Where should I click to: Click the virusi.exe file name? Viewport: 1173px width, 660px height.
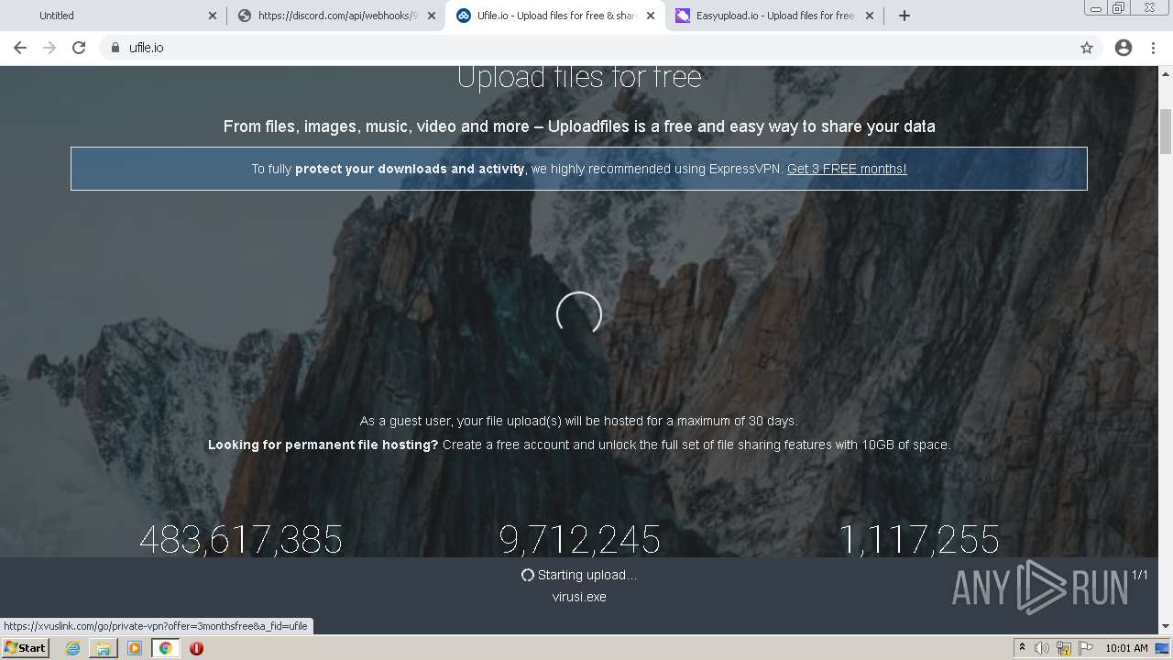579,597
